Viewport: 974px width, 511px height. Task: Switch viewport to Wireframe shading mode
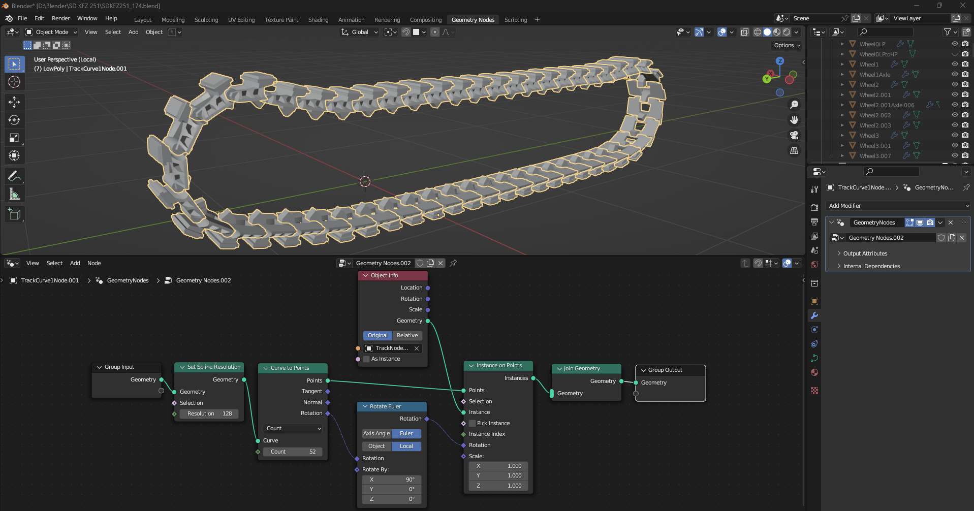tap(759, 32)
